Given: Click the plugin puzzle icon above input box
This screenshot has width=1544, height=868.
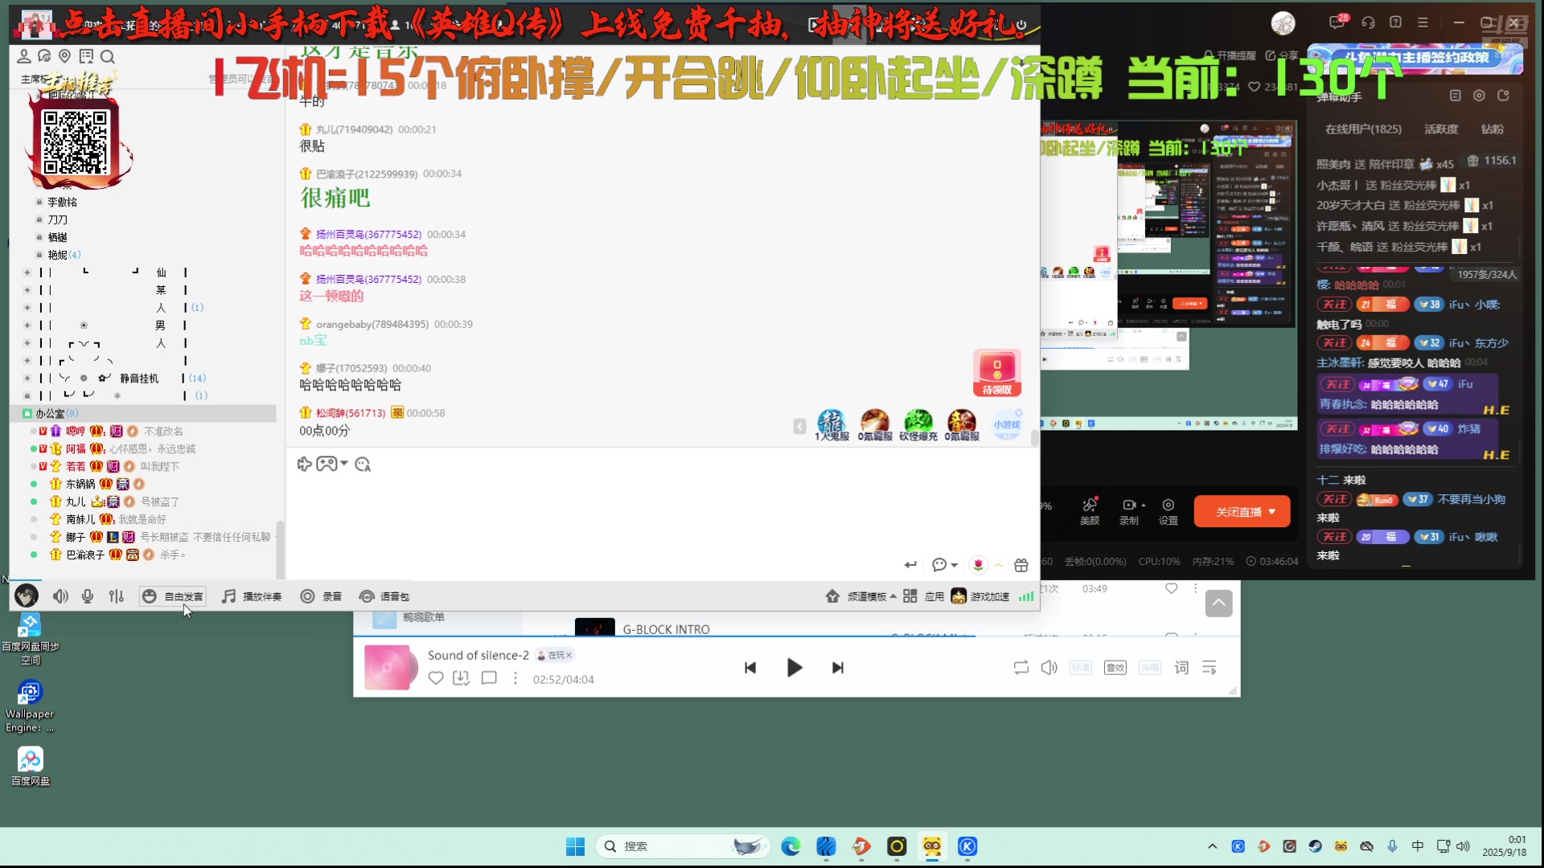Looking at the screenshot, I should tap(304, 464).
